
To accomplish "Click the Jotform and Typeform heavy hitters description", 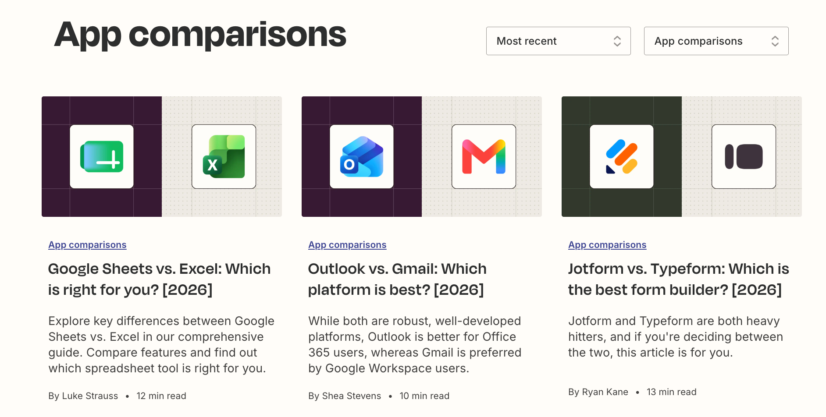I will 676,336.
